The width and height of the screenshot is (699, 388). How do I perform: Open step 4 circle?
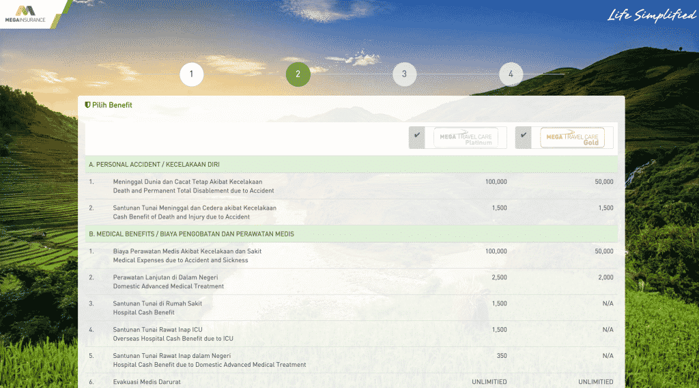[x=511, y=74]
